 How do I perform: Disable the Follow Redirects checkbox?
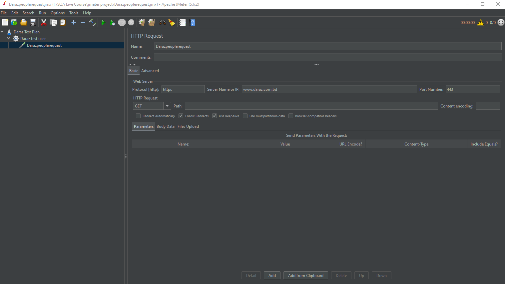point(181,116)
